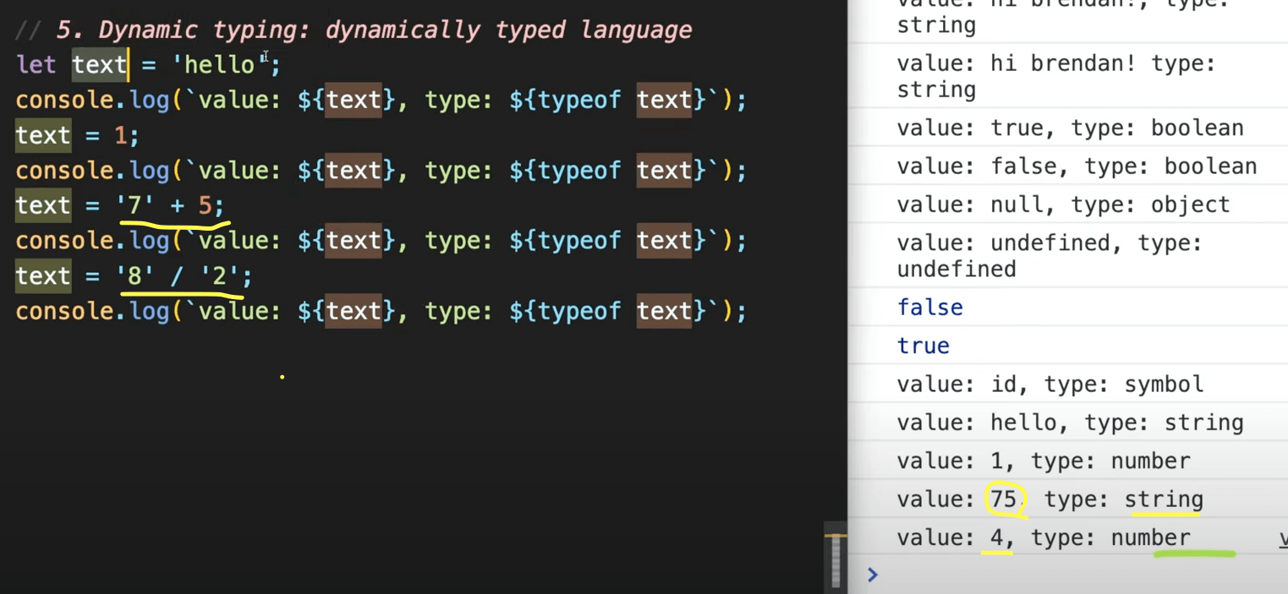Open the source link beside the last log
Viewport: 1288px width, 594px height.
(x=1283, y=537)
